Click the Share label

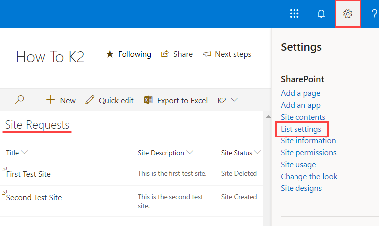tap(183, 54)
